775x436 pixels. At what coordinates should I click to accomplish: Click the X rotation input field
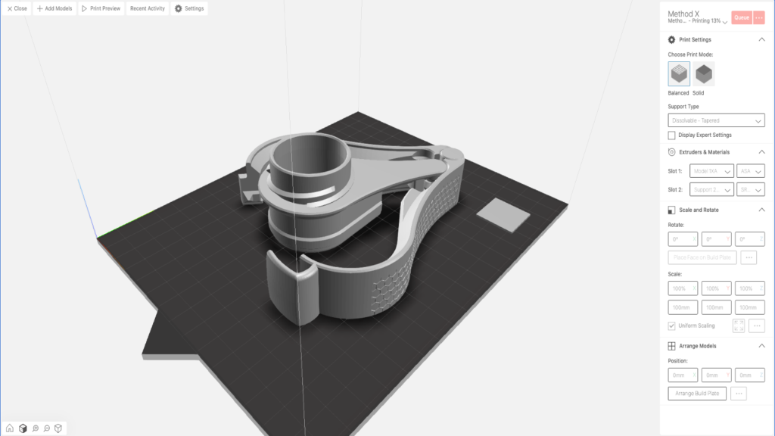[681, 238]
